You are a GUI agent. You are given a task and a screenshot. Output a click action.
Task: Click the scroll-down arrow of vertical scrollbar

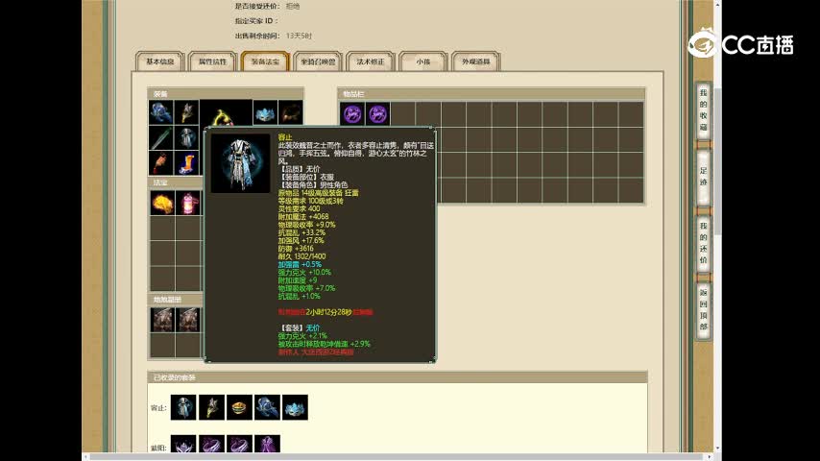coord(717,449)
